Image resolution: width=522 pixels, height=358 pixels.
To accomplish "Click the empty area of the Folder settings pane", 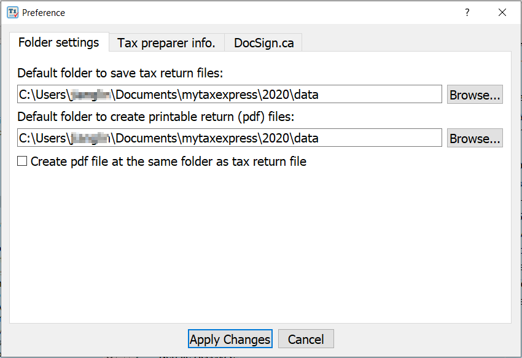I will point(260,246).
